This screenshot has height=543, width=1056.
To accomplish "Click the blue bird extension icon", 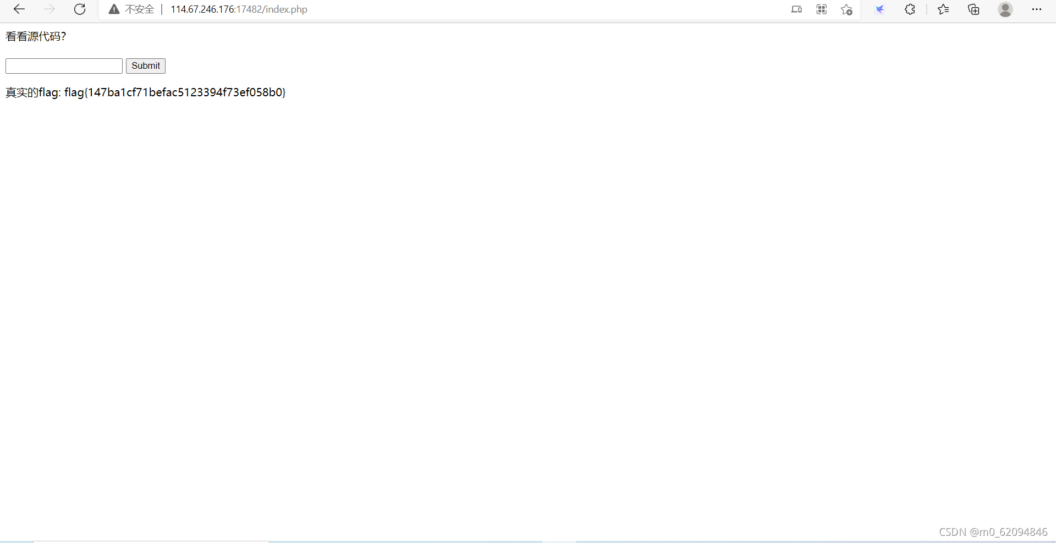I will pyautogui.click(x=880, y=9).
